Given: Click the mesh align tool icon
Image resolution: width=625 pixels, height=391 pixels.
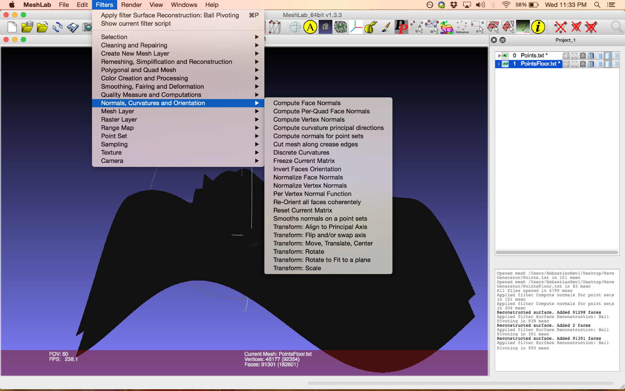Looking at the screenshot, I should click(x=341, y=27).
